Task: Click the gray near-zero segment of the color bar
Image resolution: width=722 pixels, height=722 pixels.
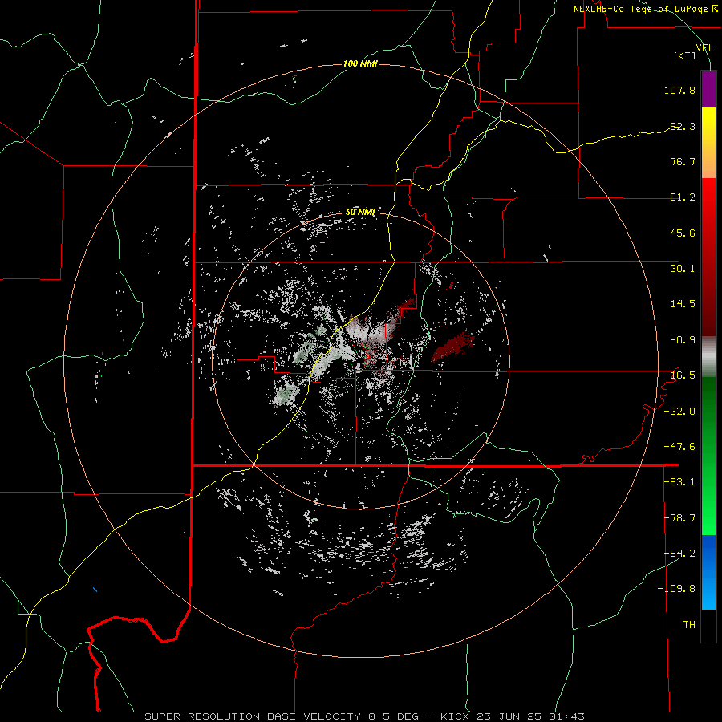Action: click(708, 357)
